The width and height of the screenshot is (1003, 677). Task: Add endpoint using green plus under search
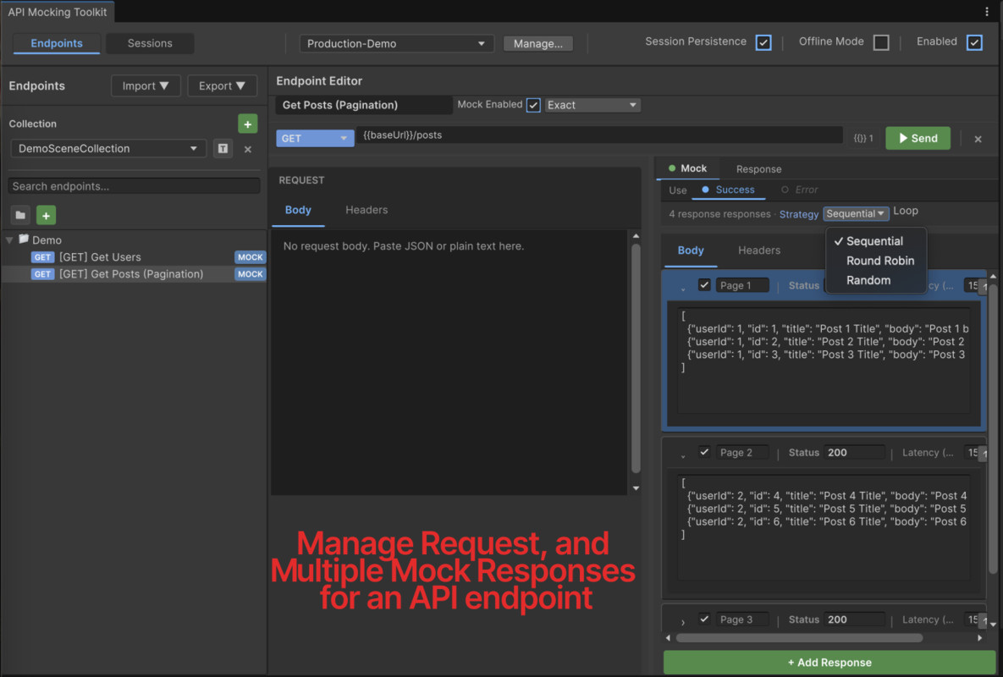46,216
